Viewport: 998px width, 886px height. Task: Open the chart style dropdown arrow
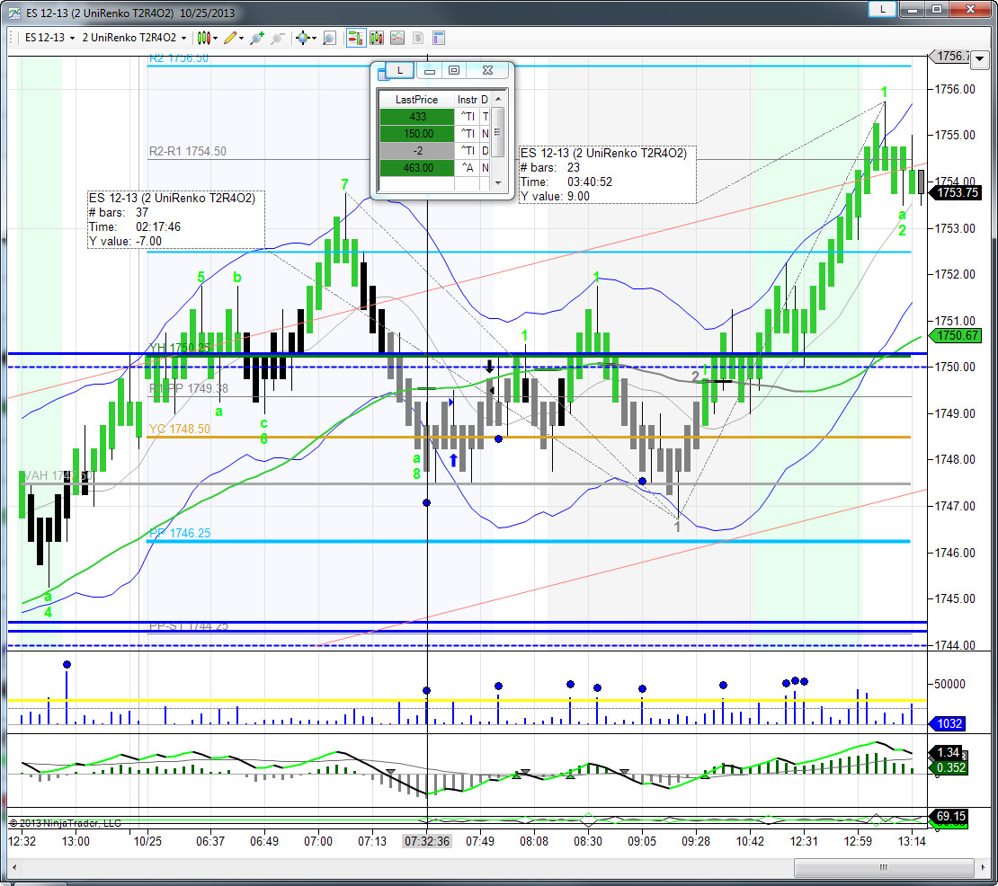click(x=215, y=38)
